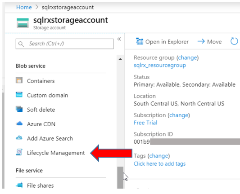Click the Blob service section header
The height and width of the screenshot is (194, 240).
(31, 66)
